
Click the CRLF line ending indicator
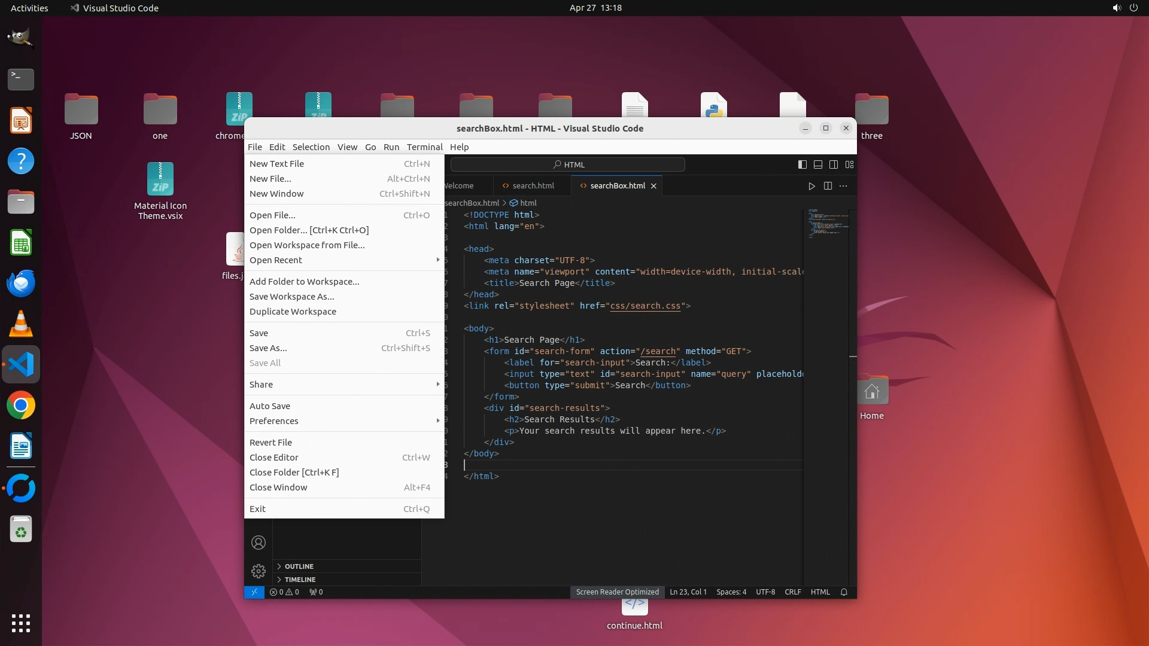pyautogui.click(x=792, y=592)
